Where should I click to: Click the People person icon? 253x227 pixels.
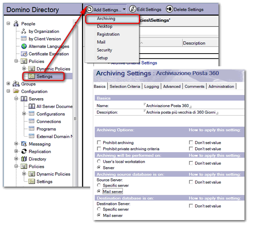point(16,24)
